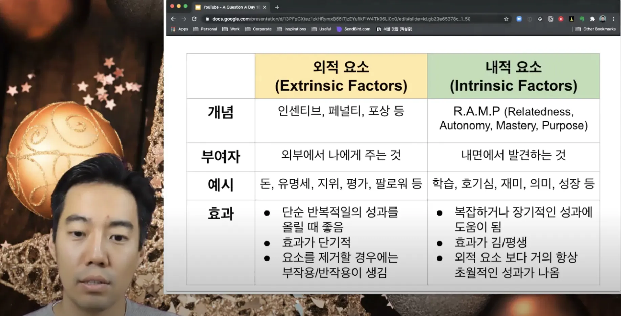621x316 pixels.
Task: Click the red D extension icon
Action: point(561,19)
